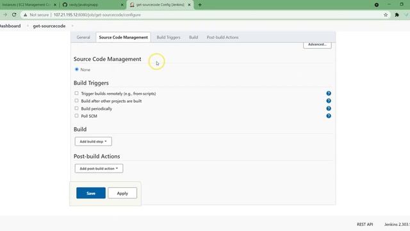Enable Trigger builds remotely checkbox
Image resolution: width=410 pixels, height=231 pixels.
pos(76,93)
